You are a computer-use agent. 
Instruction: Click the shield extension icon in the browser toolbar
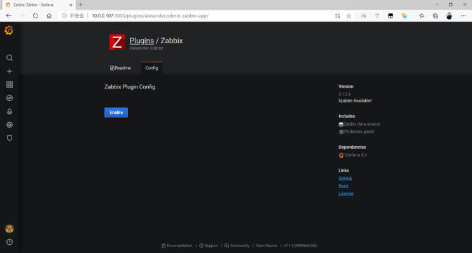point(377,16)
